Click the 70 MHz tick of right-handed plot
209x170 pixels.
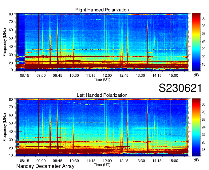(11, 22)
